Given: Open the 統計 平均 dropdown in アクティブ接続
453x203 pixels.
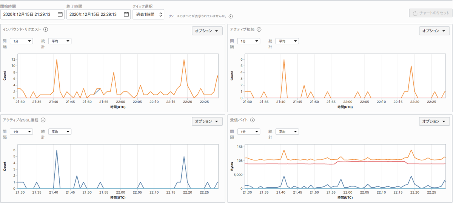Looking at the screenshot, I should (287, 41).
